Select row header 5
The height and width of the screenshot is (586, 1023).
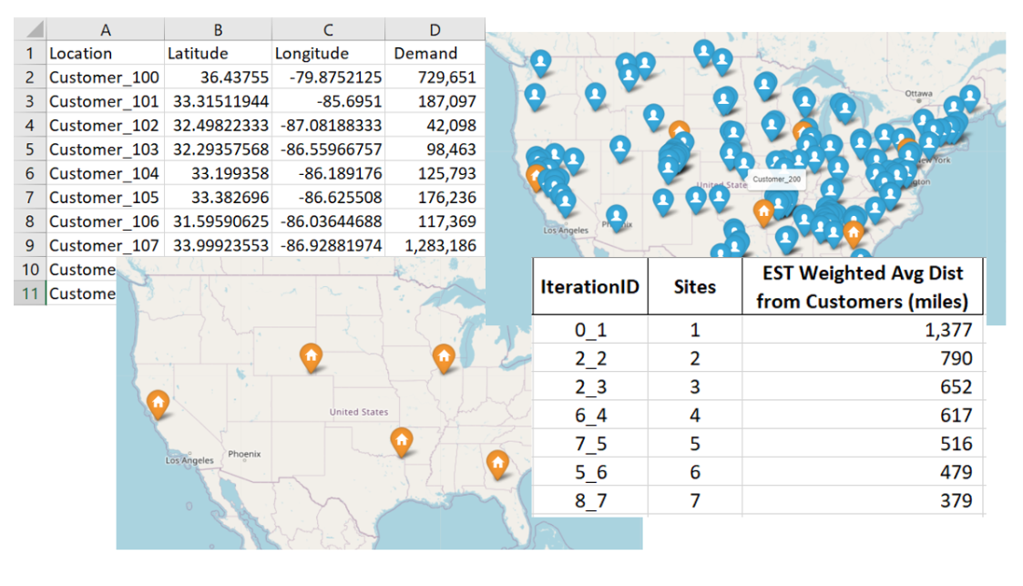(30, 149)
